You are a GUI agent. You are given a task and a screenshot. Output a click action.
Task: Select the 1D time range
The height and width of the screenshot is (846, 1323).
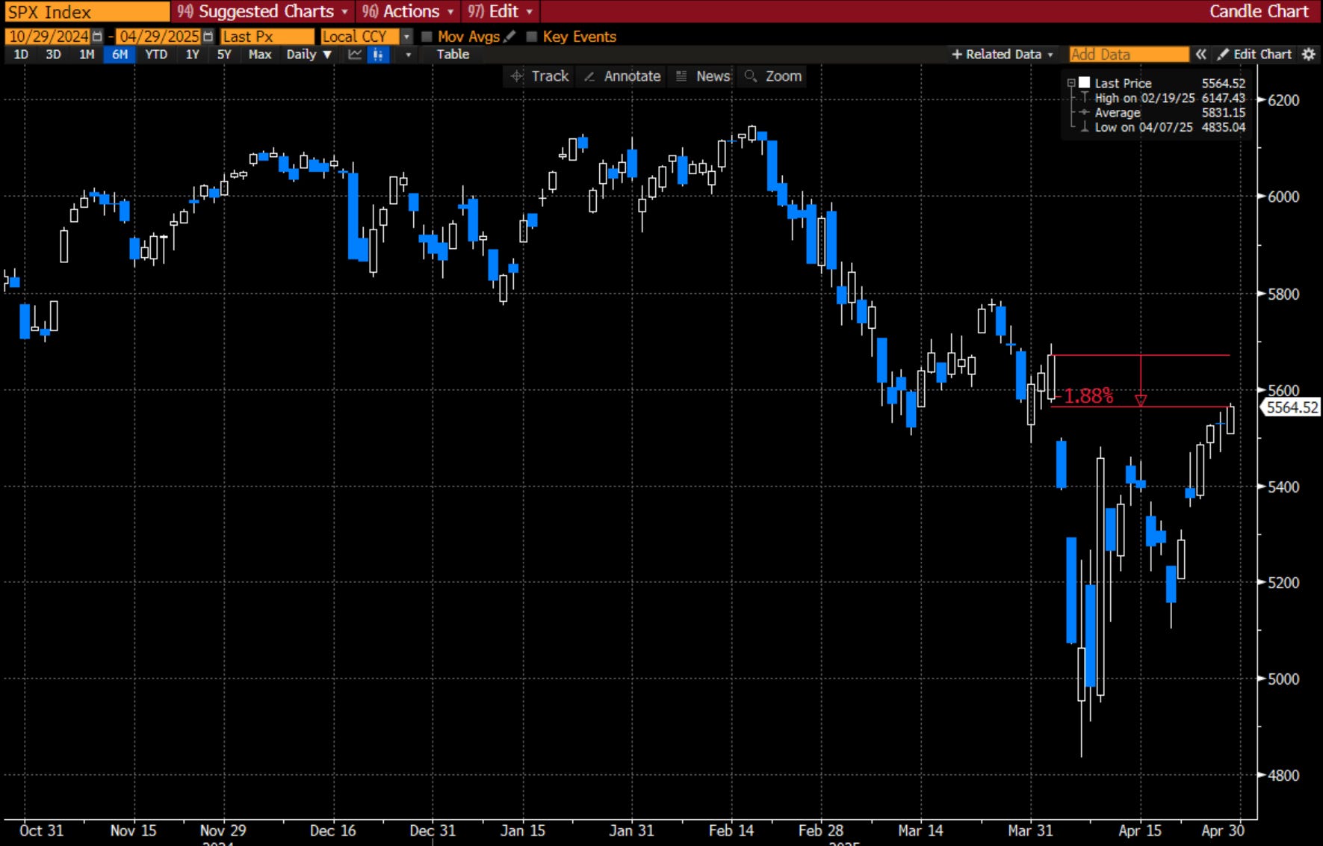click(21, 55)
